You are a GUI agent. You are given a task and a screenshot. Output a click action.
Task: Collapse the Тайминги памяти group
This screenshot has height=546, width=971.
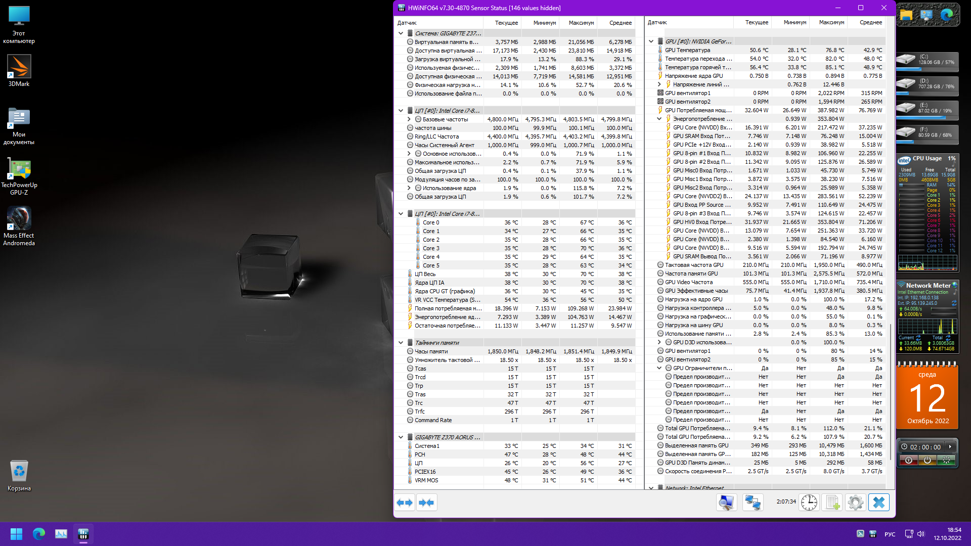point(401,343)
